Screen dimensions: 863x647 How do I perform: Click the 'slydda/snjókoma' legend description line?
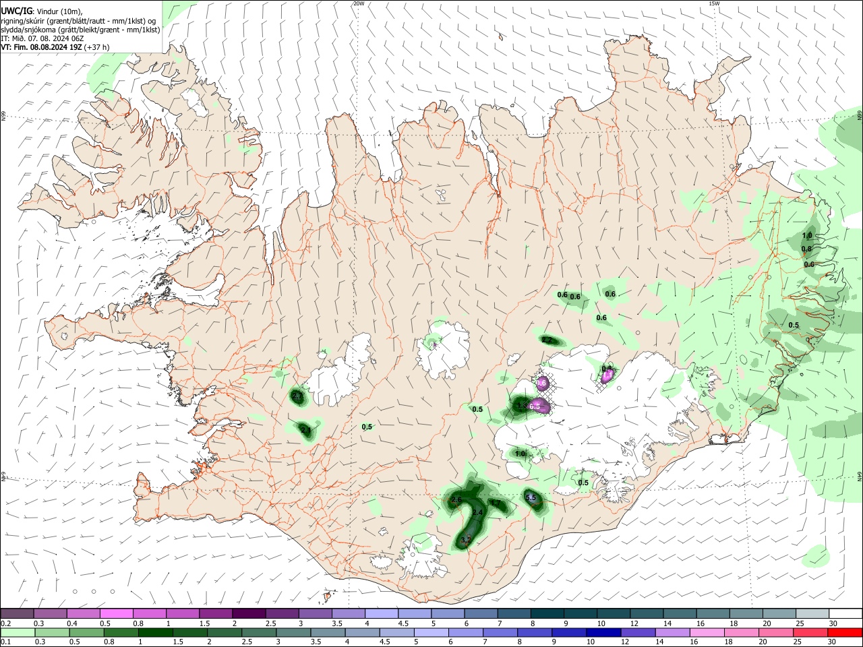[80, 30]
